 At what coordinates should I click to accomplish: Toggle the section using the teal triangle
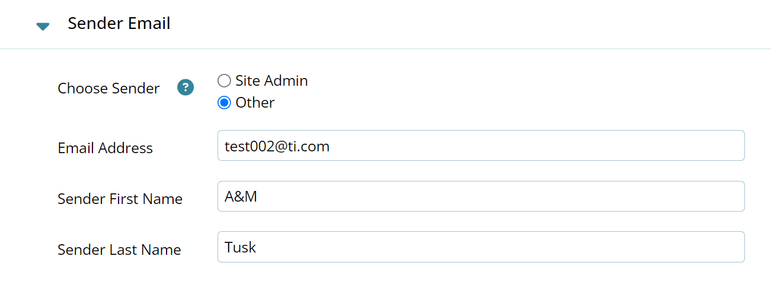(x=43, y=26)
